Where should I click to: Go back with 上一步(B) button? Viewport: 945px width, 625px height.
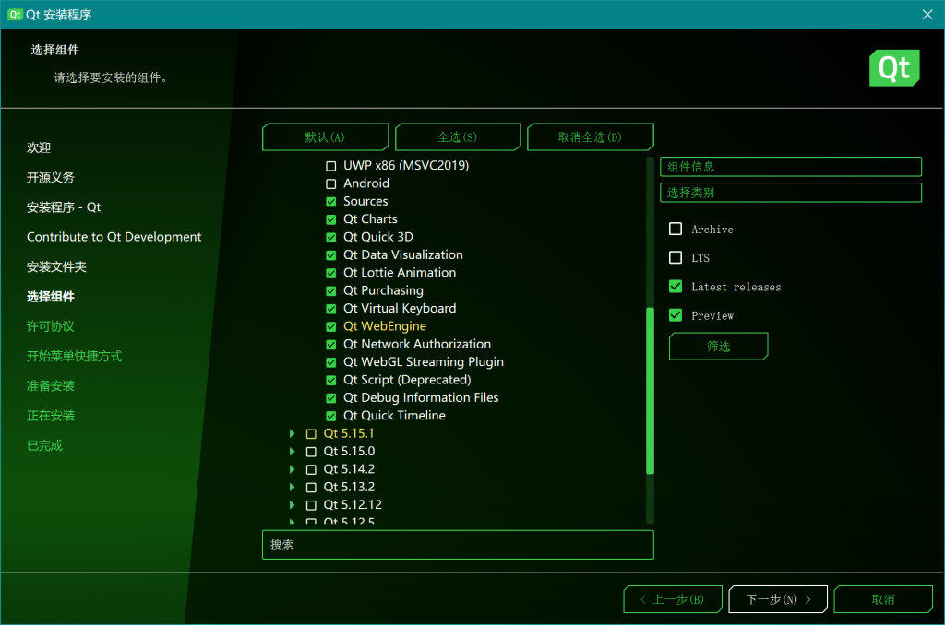(673, 599)
